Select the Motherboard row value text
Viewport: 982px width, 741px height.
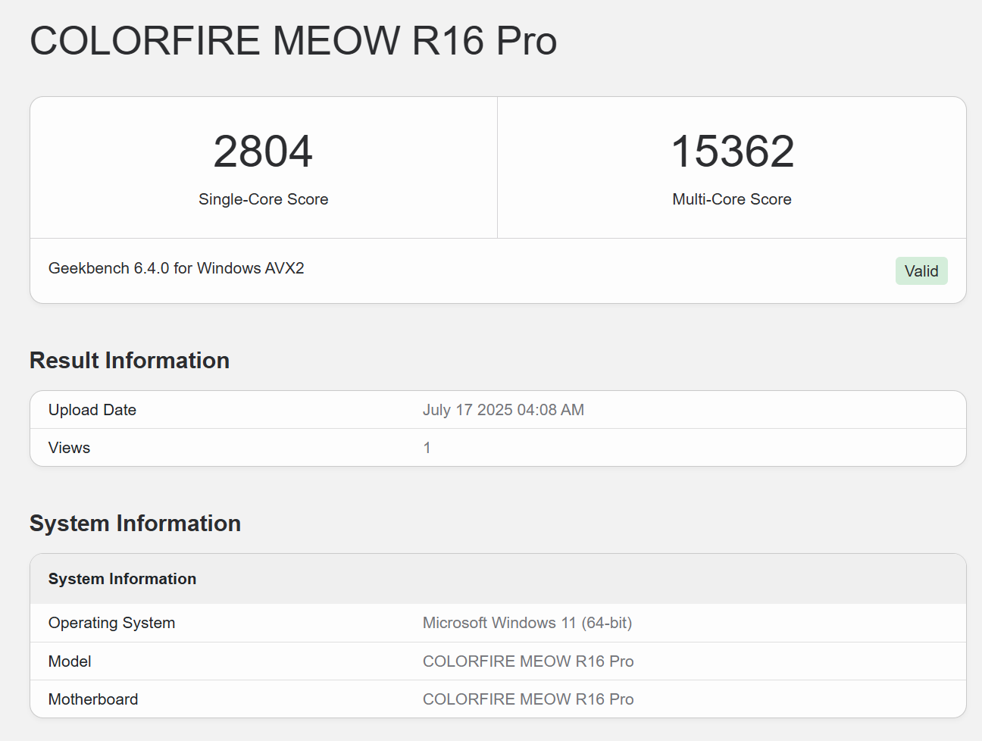(x=527, y=699)
